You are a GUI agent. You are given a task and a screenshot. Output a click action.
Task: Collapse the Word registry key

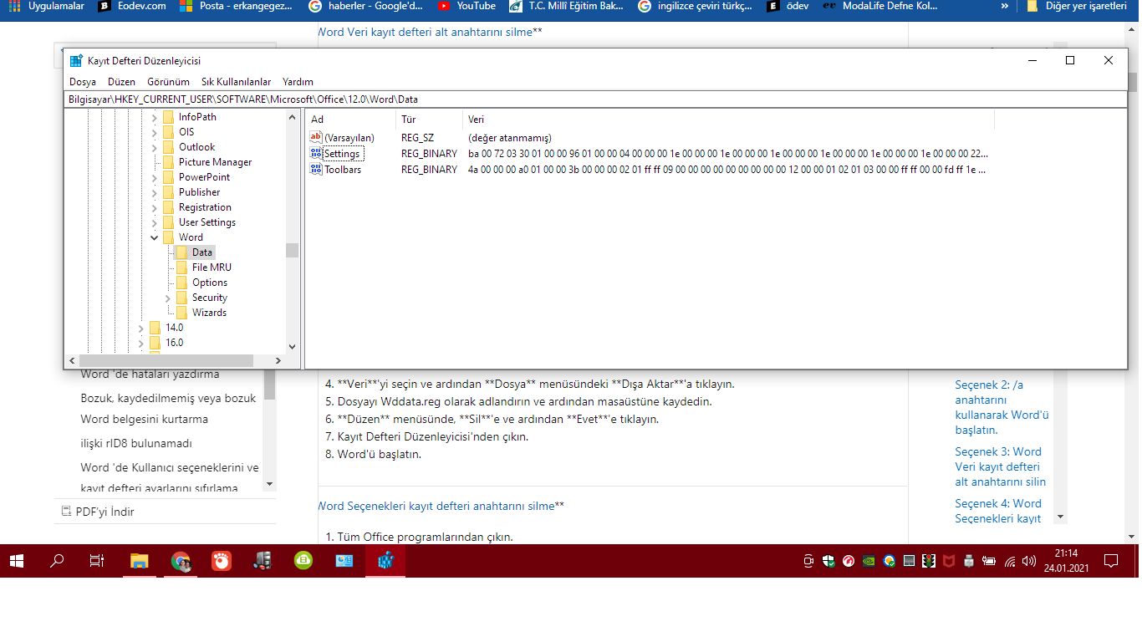click(155, 237)
